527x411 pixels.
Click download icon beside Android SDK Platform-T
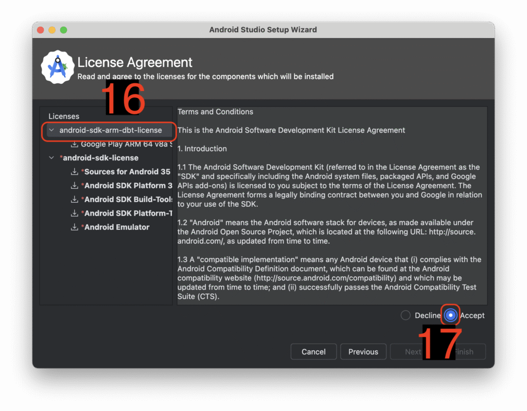(x=74, y=213)
